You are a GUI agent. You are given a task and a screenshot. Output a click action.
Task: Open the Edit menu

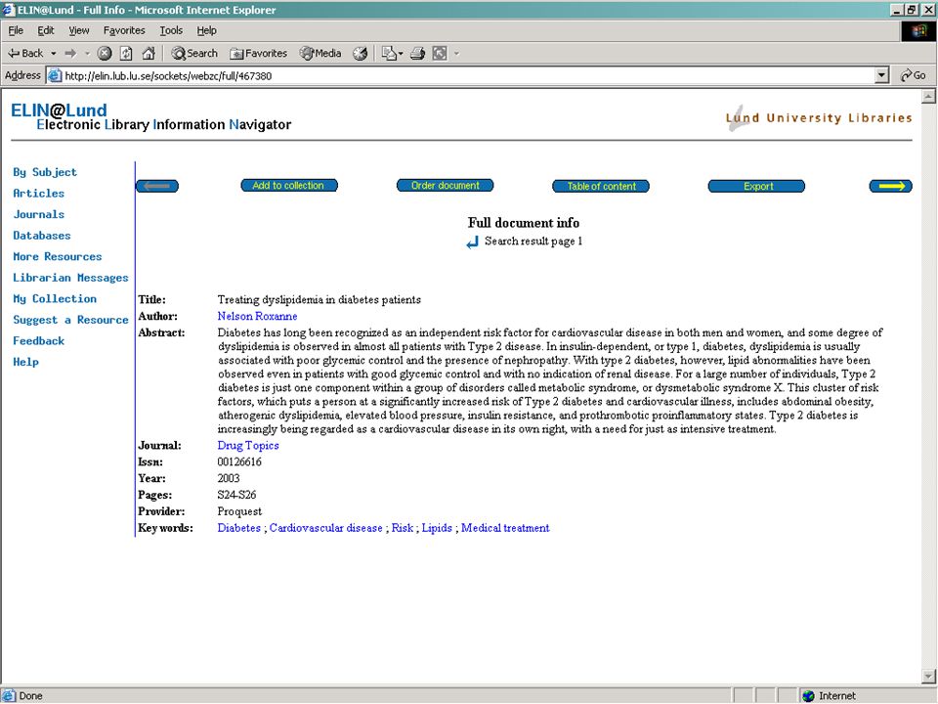[46, 30]
